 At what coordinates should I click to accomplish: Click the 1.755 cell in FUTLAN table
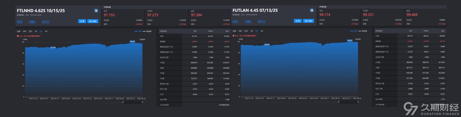coord(443,99)
